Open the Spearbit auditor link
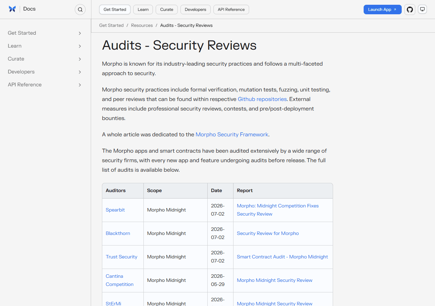This screenshot has height=306, width=435. [x=115, y=210]
